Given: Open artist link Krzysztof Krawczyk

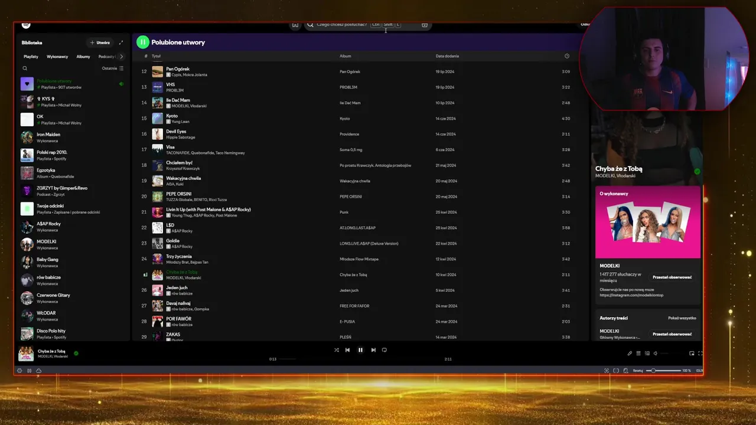Looking at the screenshot, I should pos(183,169).
